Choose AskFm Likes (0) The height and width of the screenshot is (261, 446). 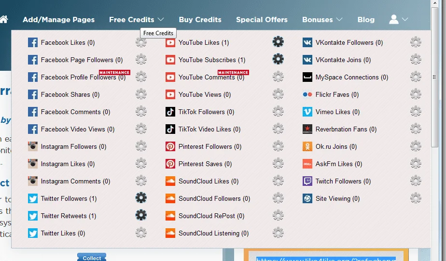338,164
